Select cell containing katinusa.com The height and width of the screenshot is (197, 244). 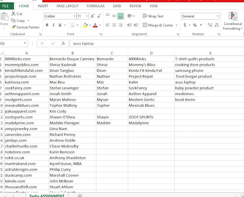(x=27, y=82)
